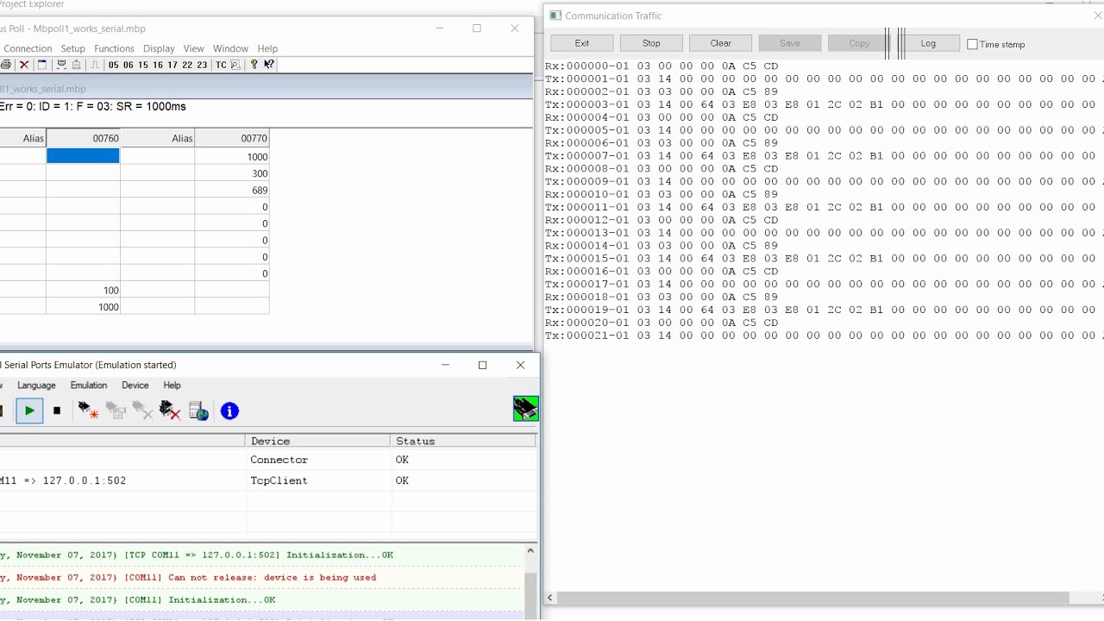1104x621 pixels.
Task: Click the red X delete icon in Modbus Poll
Action: point(24,65)
